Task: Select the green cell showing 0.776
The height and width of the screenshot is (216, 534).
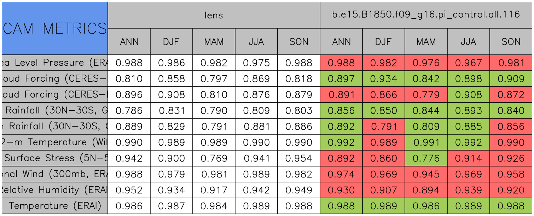Action: pos(426,158)
